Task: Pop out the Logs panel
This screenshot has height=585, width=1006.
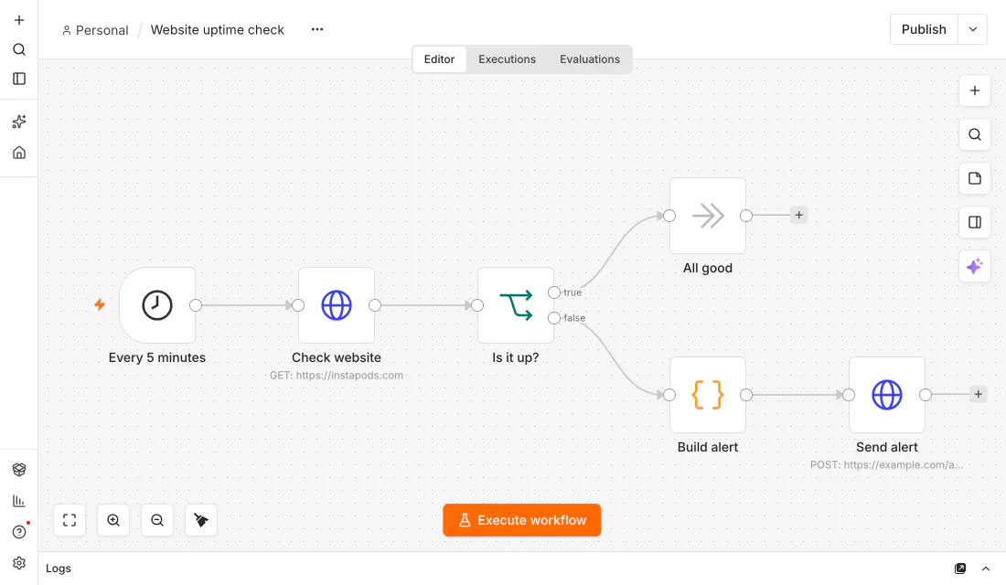Action: click(x=960, y=569)
